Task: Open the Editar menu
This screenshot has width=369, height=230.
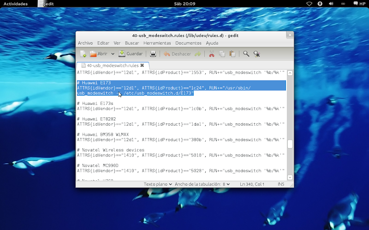Action: click(103, 43)
